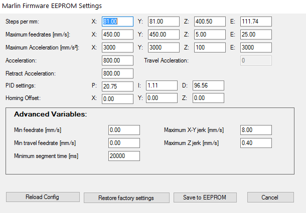Click 'Min travel feedrate [mm/s]' label

click(45, 143)
